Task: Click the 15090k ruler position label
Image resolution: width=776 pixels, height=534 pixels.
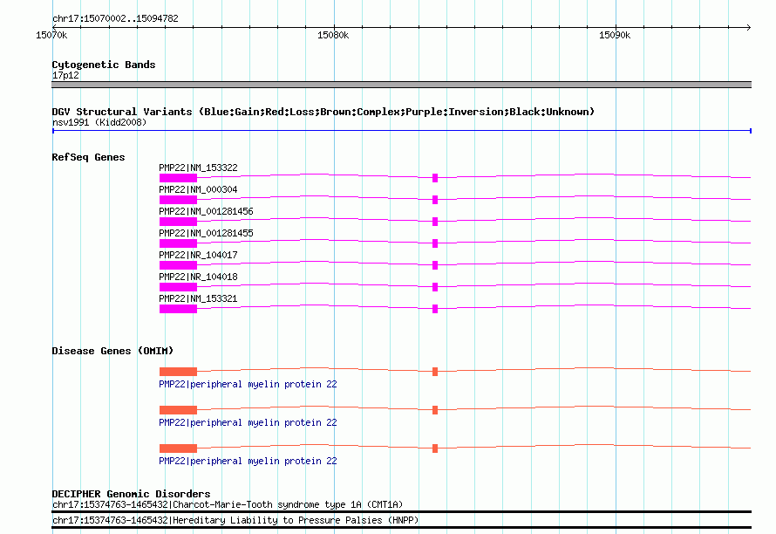Action: pyautogui.click(x=615, y=35)
